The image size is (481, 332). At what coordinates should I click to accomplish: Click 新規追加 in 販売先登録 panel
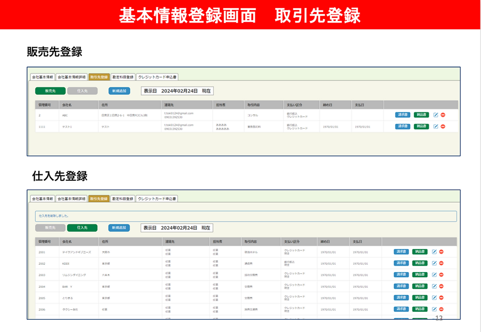[x=119, y=91]
